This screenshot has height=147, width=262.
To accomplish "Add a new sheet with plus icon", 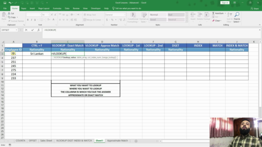I will click(x=136, y=141).
